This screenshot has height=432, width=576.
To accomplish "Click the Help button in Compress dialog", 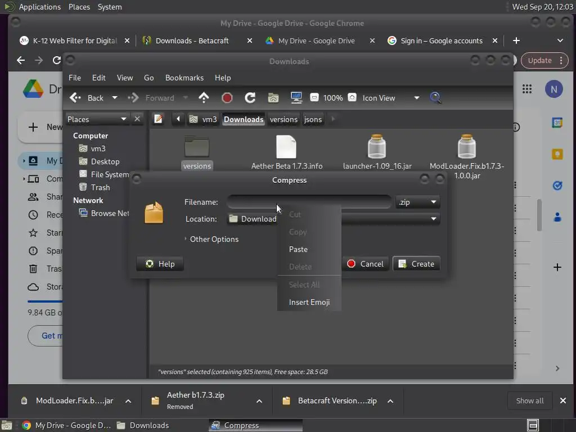I will click(x=160, y=264).
